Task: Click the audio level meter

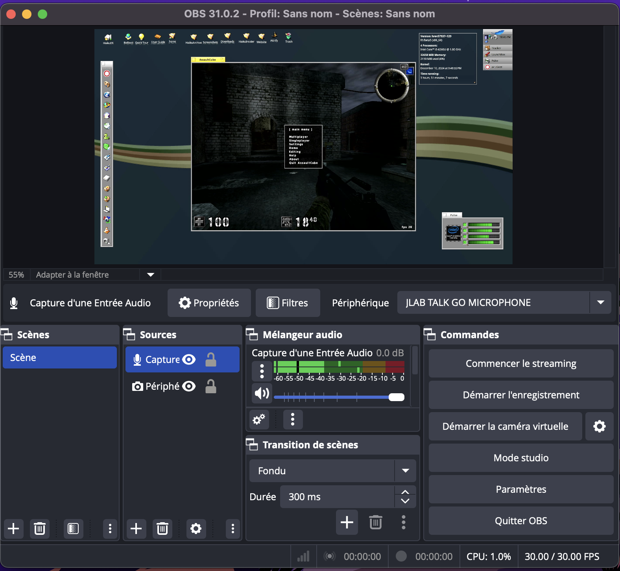Action: pyautogui.click(x=339, y=367)
